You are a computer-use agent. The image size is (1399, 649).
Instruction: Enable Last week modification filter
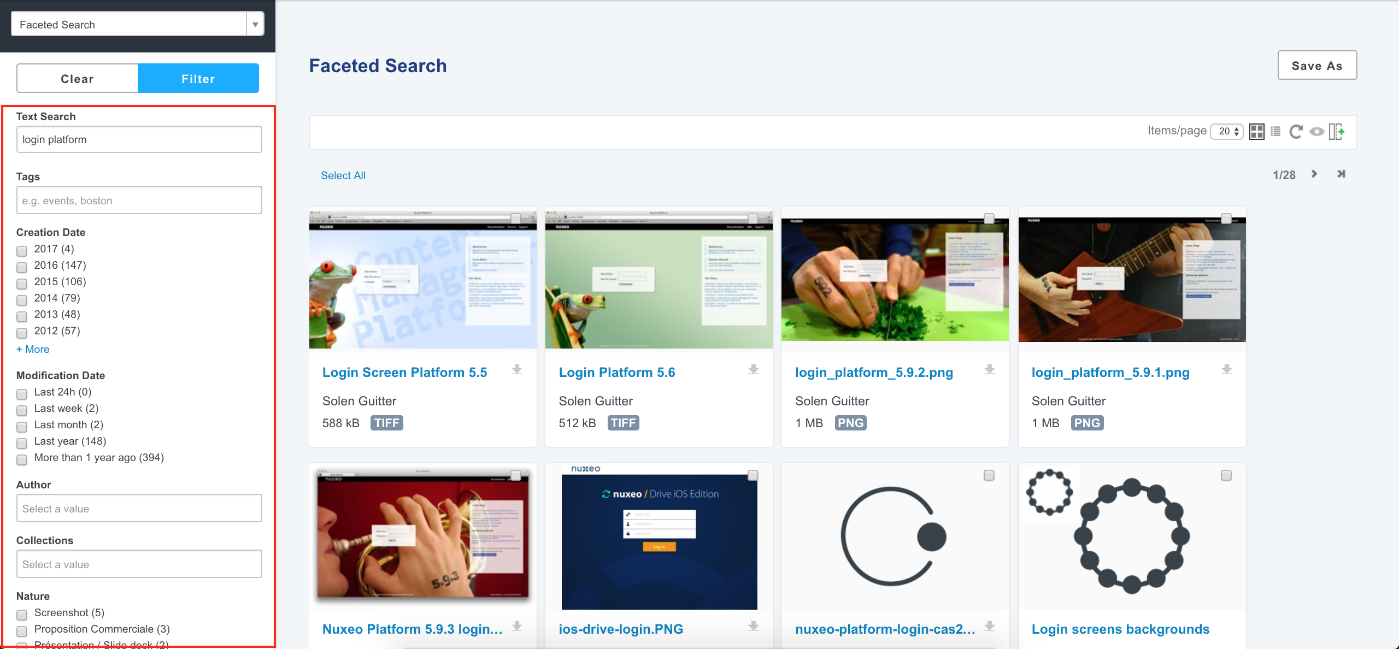pos(22,410)
